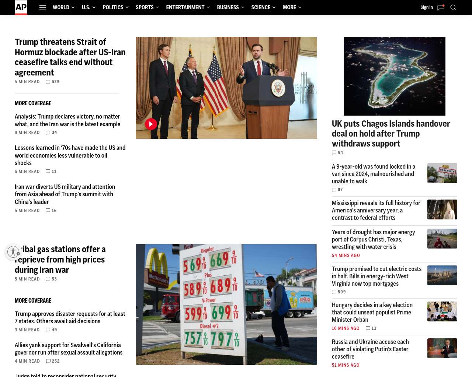The width and height of the screenshot is (472, 377).
Task: Open comments on Hungary election story (13)
Action: click(371, 328)
